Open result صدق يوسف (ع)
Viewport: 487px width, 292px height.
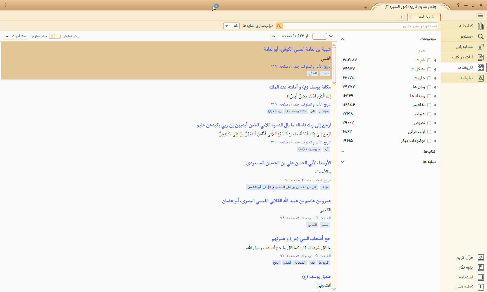pos(316,277)
